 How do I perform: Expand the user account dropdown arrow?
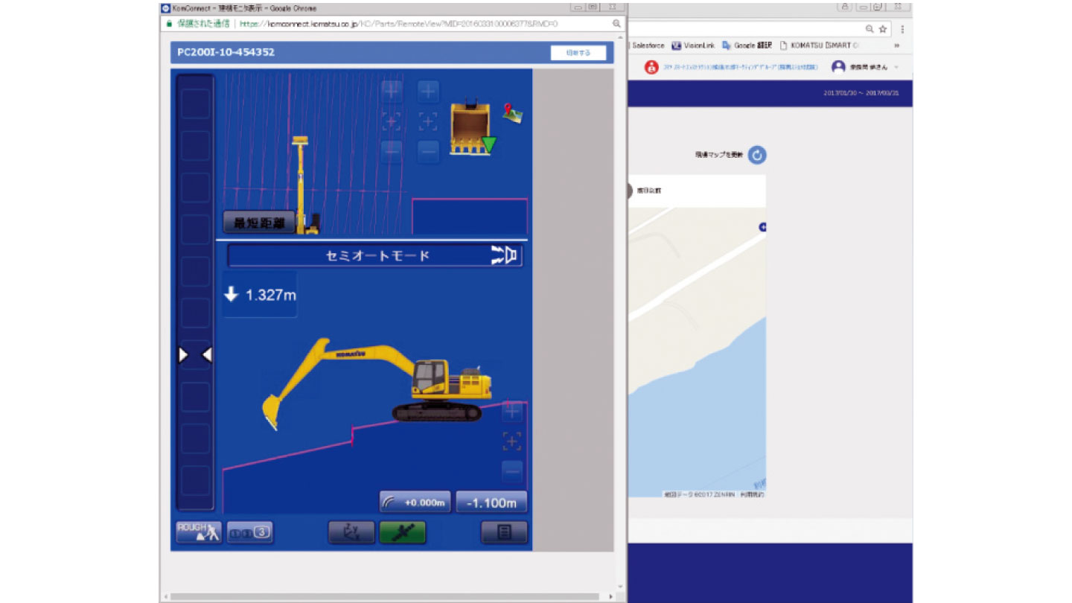pyautogui.click(x=896, y=67)
